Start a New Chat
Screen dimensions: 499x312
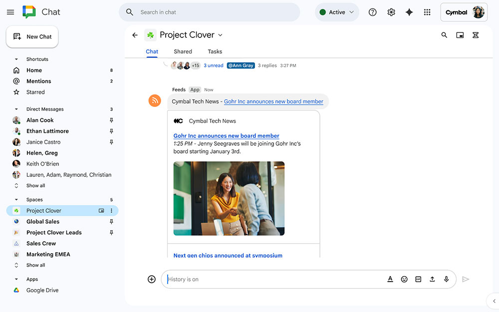[32, 36]
